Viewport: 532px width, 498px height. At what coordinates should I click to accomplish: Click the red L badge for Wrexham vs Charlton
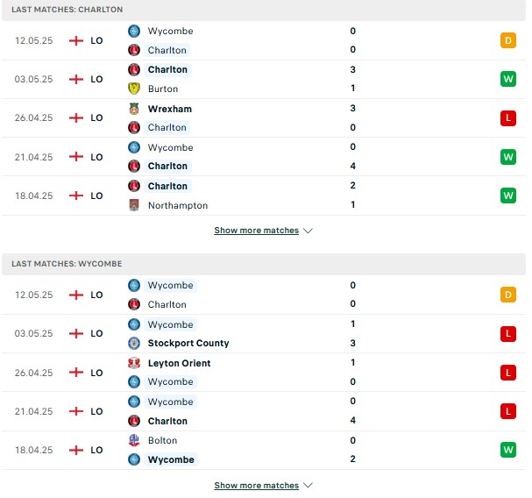coord(508,118)
